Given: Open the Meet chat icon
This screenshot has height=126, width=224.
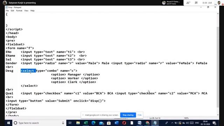Looking at the screenshot, I should (196, 3).
